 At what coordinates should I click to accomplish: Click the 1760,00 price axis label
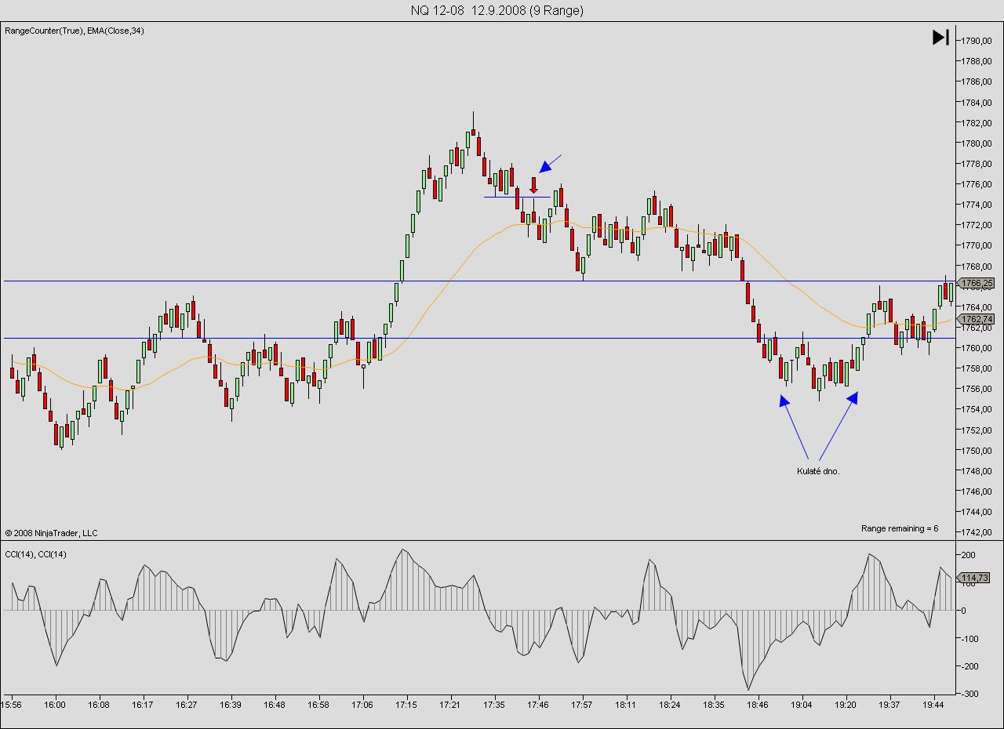[x=977, y=348]
